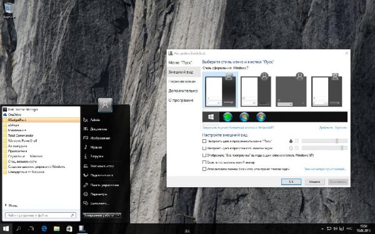The height and width of the screenshot is (234, 375).
Task: Open Task View on the taskbar
Action: pos(31,229)
